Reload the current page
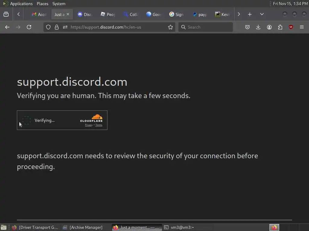 [x=29, y=27]
